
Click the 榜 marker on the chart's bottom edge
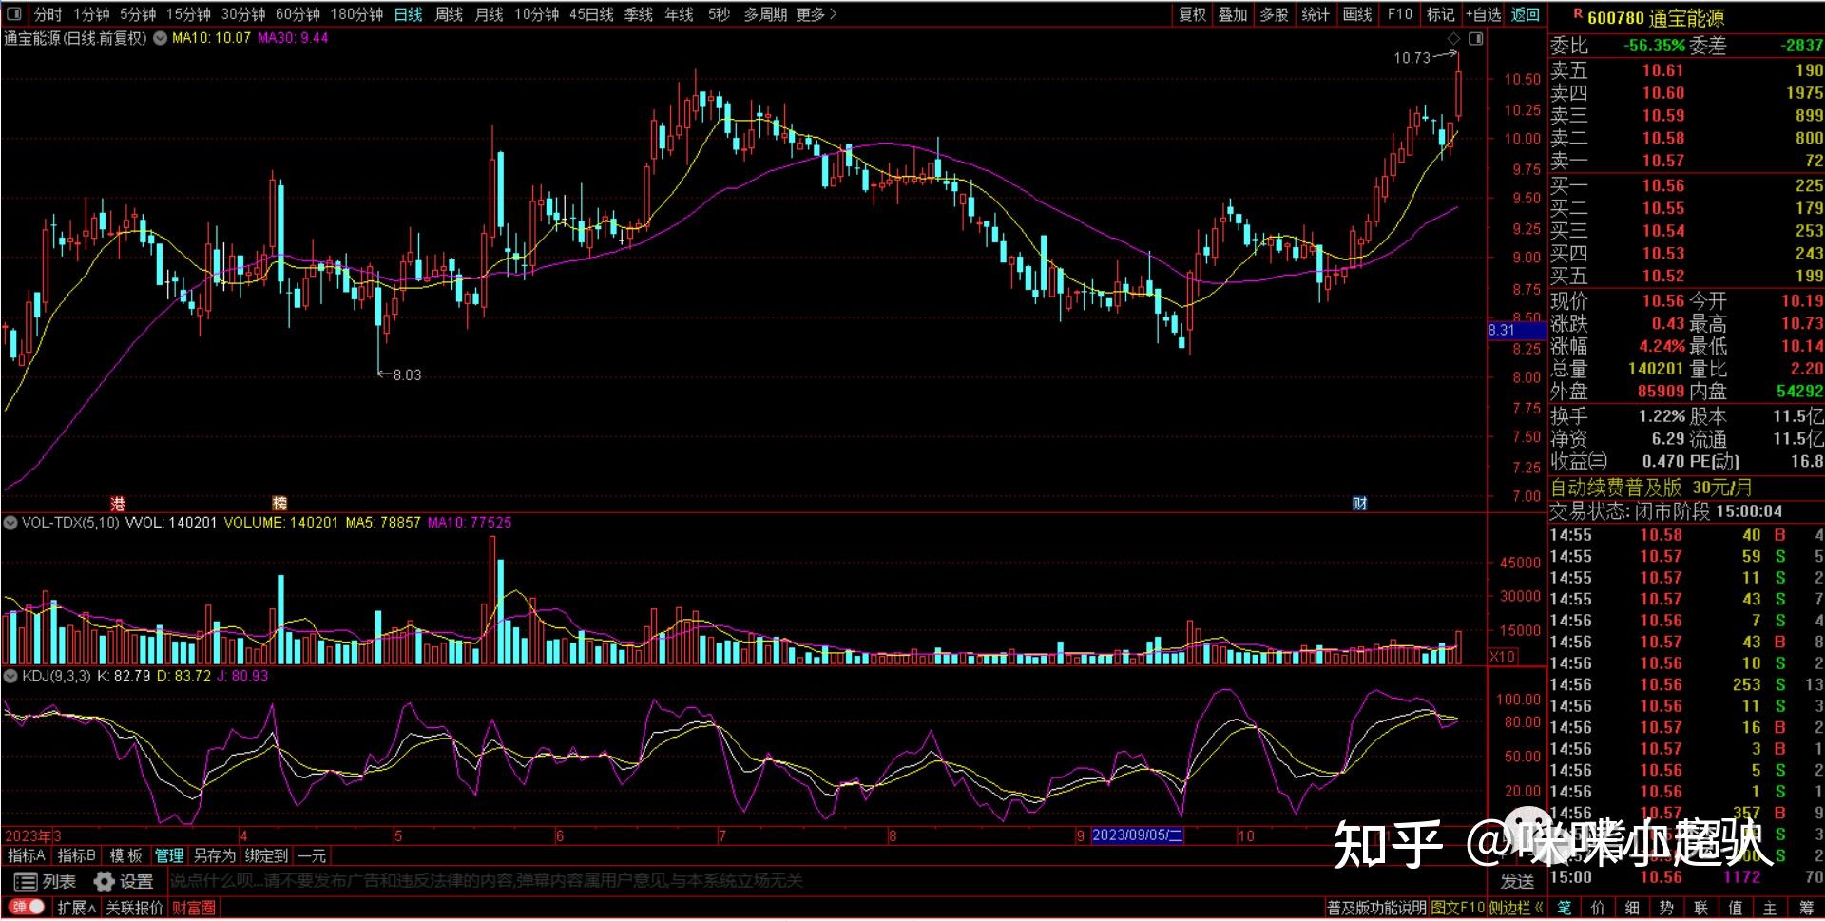point(279,503)
